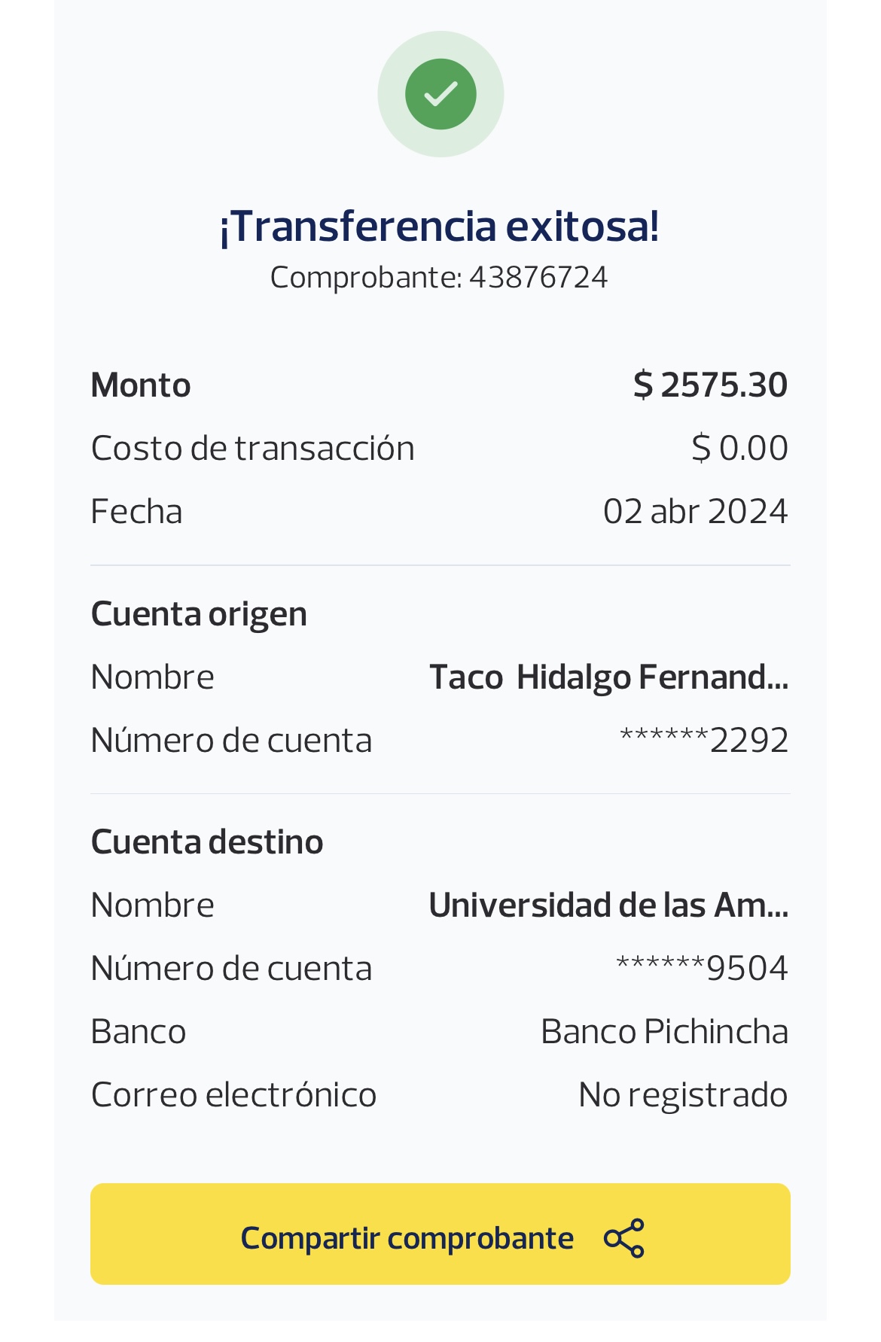Click the green success checkmark icon
Screen dimensions: 881x1342
(440, 94)
